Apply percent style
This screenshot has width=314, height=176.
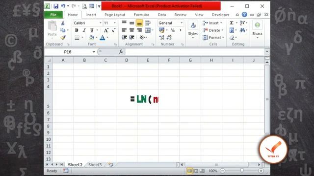(173, 30)
